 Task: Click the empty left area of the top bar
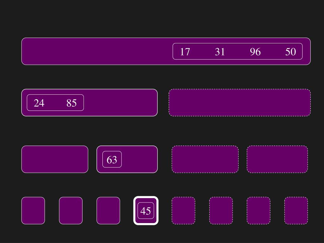tap(95, 51)
